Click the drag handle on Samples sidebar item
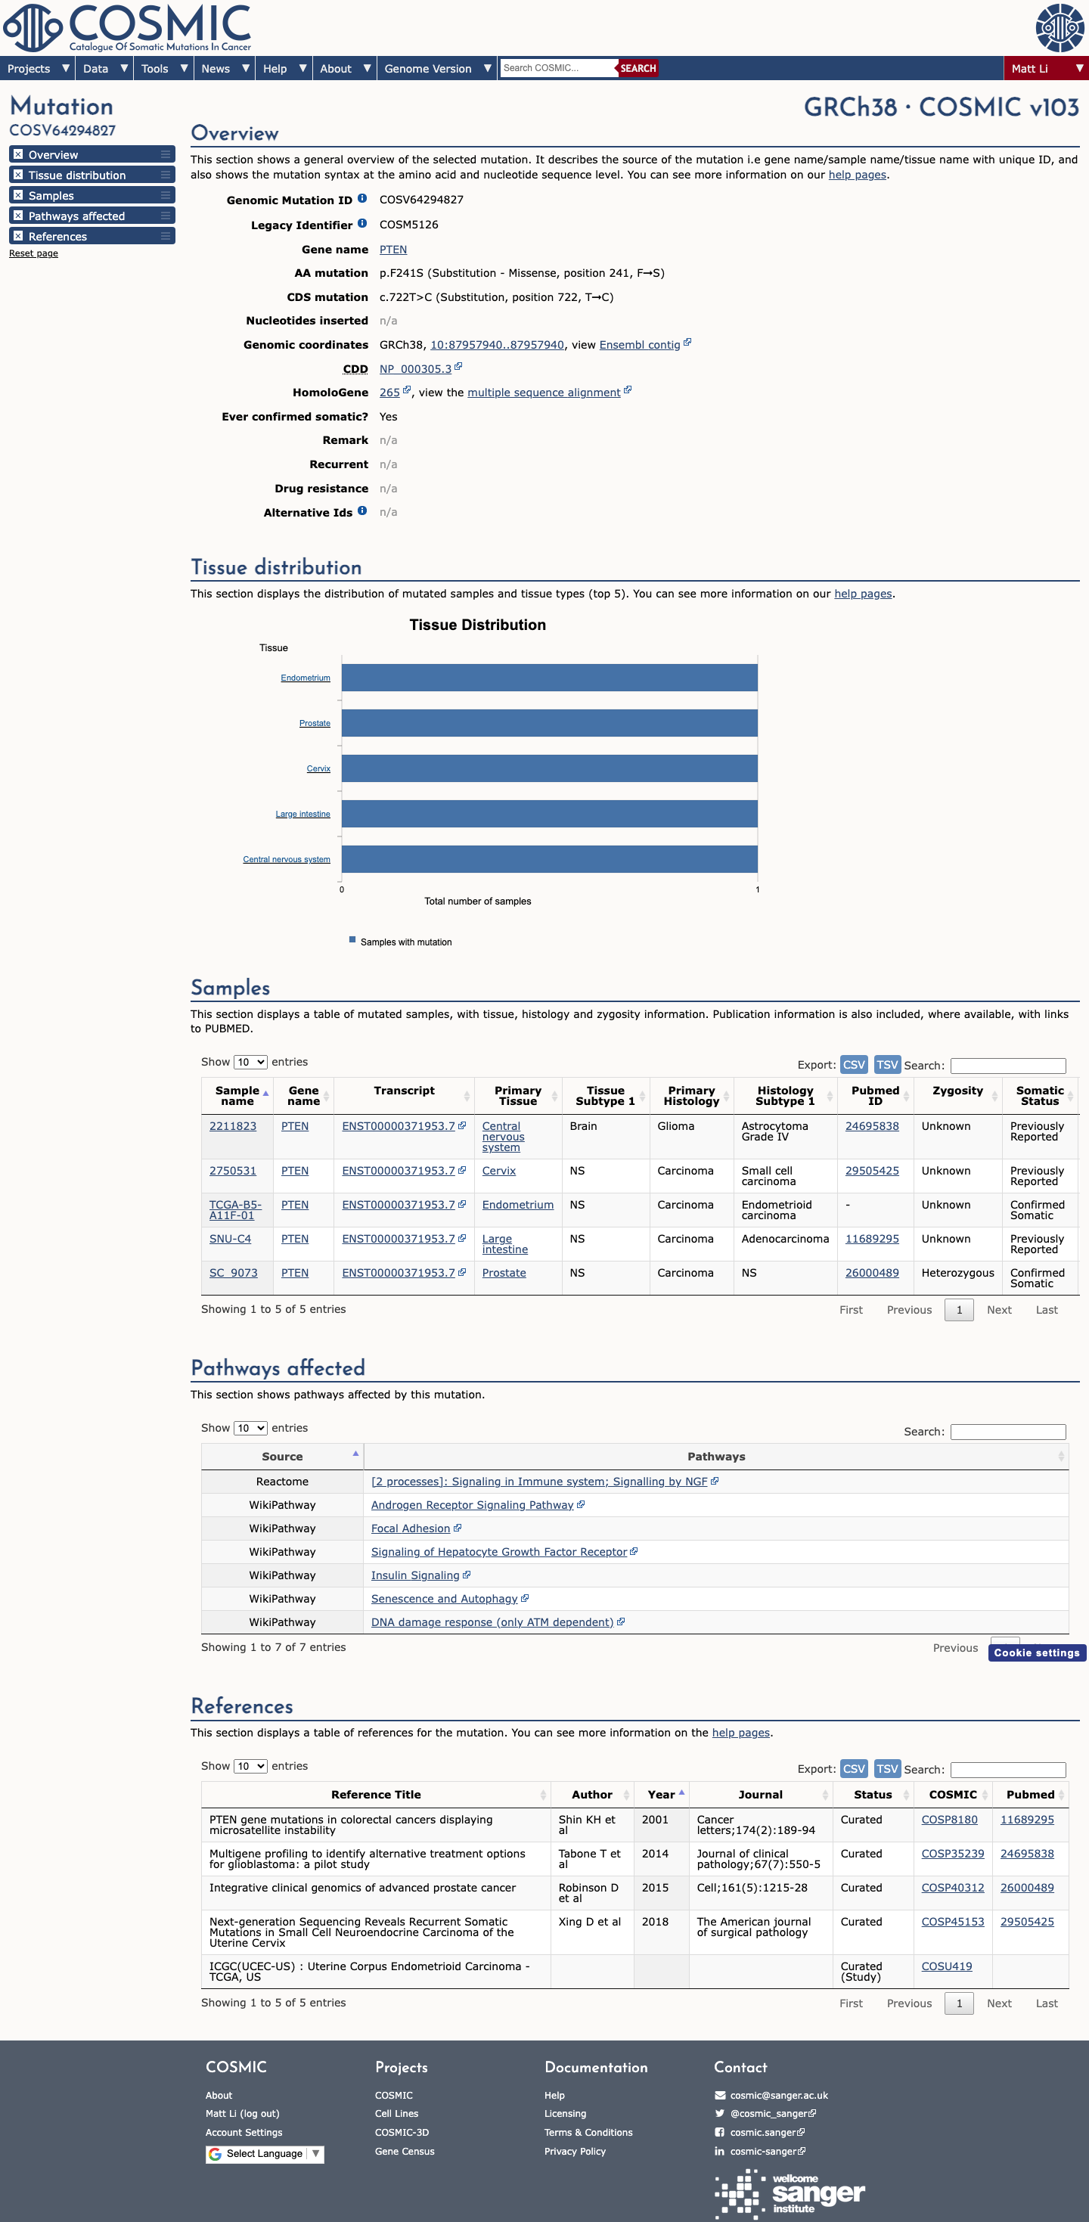The width and height of the screenshot is (1089, 2222). (166, 196)
